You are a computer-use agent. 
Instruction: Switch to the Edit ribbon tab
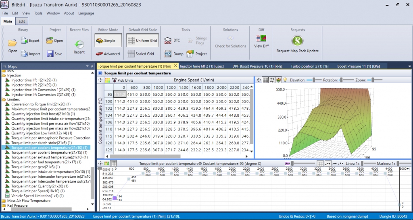tap(22, 21)
